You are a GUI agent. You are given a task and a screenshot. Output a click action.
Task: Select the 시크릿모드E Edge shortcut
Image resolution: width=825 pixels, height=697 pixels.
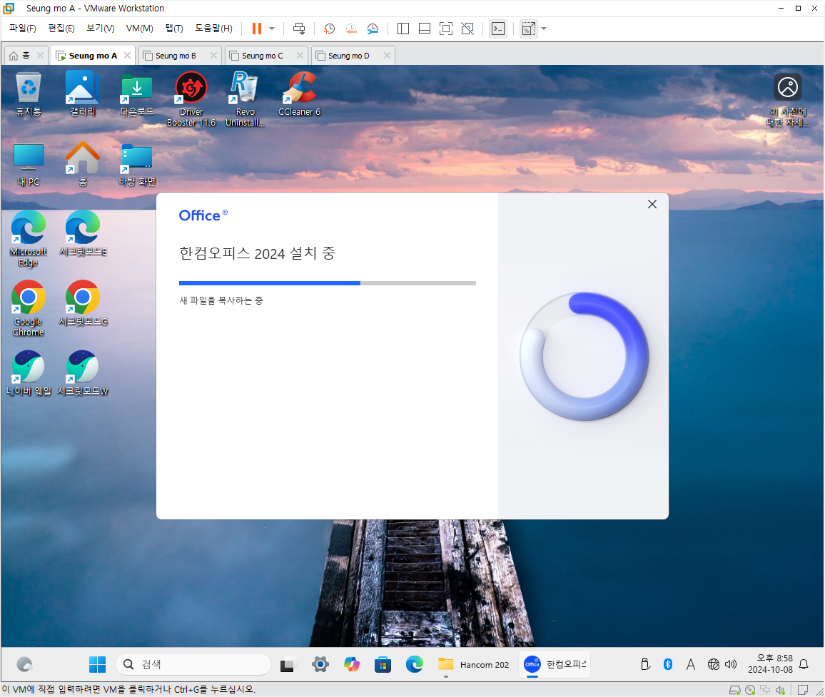[x=83, y=234]
